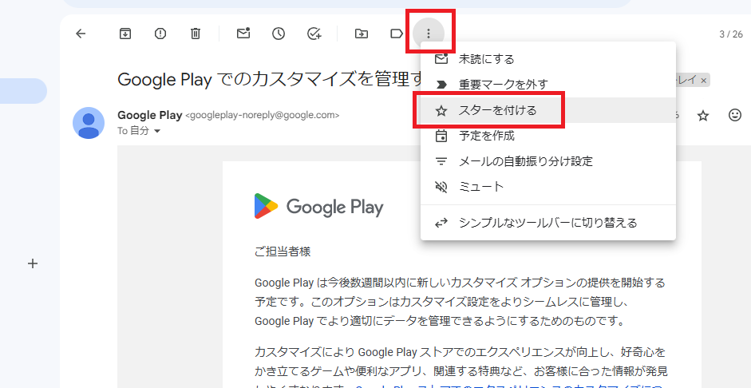Screen dimensions: 751x388
Task: Open メールの自動振り分け設定 option
Action: point(548,161)
